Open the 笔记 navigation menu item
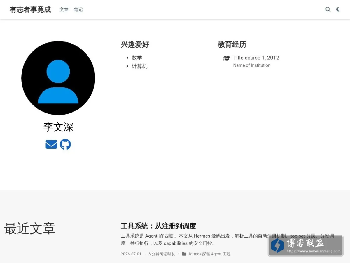 click(x=78, y=9)
